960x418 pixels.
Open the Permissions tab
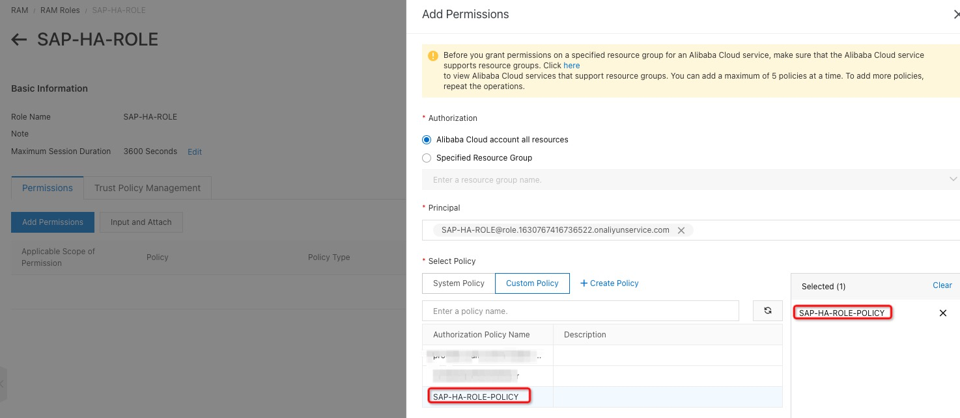pyautogui.click(x=47, y=187)
